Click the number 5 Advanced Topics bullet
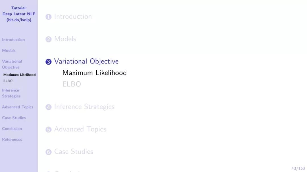 pos(48,129)
